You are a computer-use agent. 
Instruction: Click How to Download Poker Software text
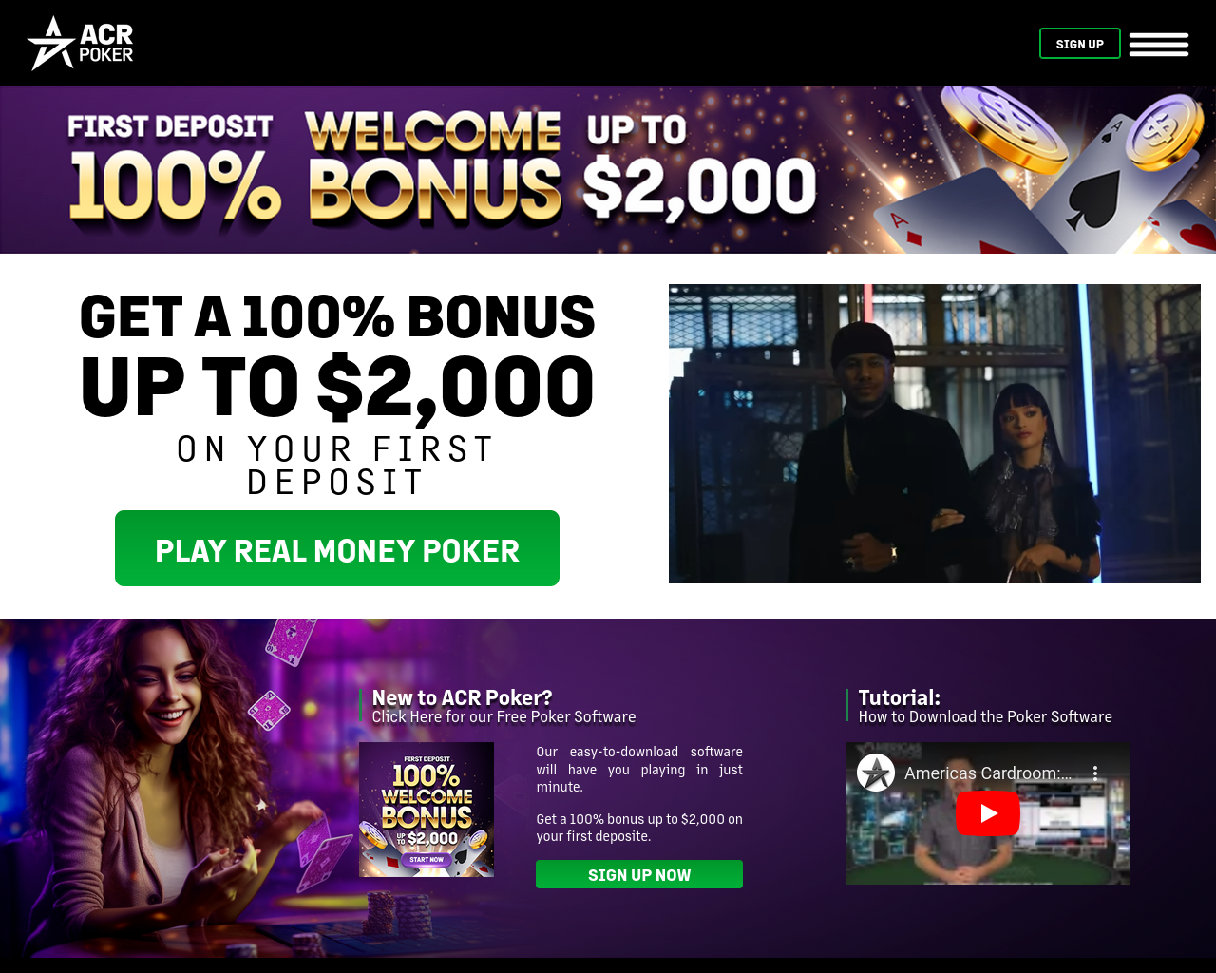pos(985,716)
